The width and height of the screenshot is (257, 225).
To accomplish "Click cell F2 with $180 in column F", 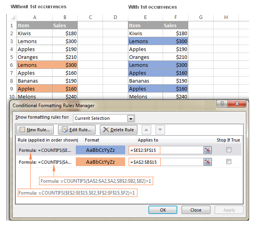I will (176, 33).
